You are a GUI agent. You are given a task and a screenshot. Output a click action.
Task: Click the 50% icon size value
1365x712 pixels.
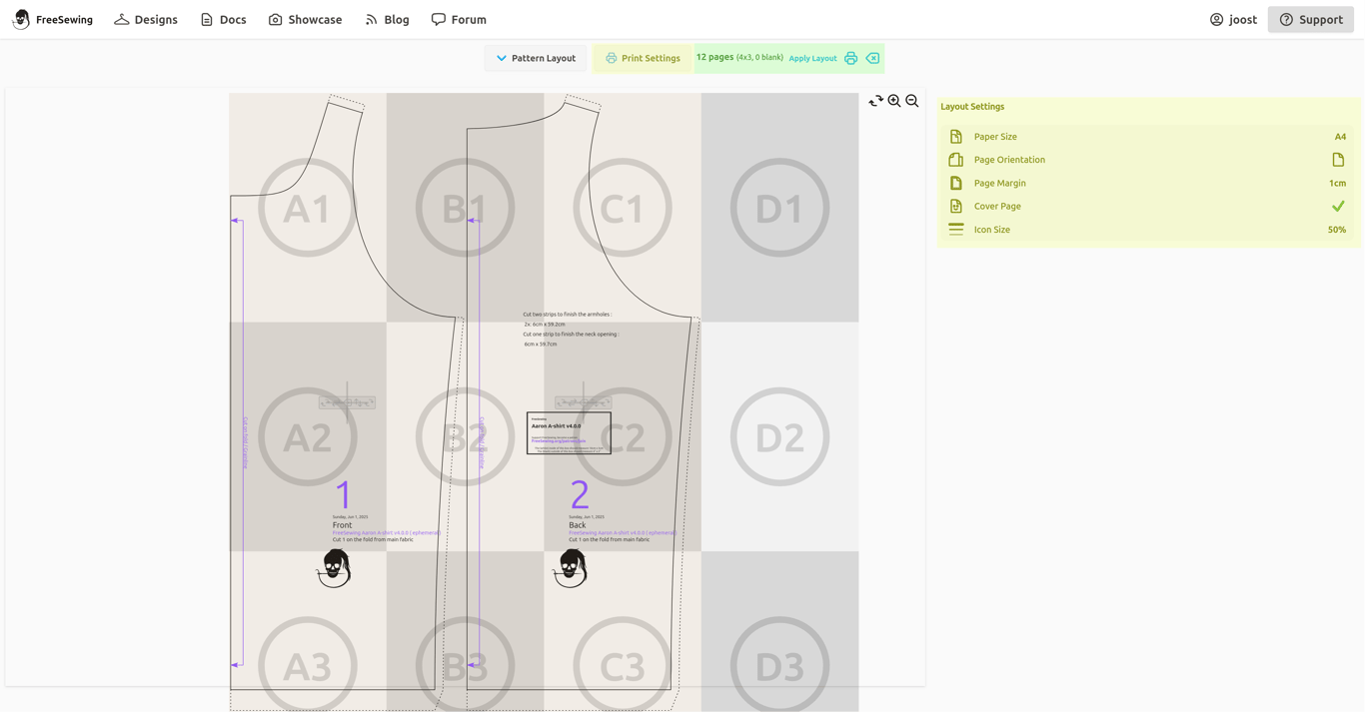click(x=1336, y=230)
